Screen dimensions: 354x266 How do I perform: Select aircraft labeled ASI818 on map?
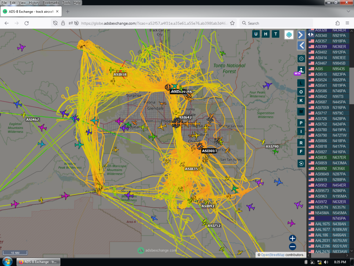(111, 70)
